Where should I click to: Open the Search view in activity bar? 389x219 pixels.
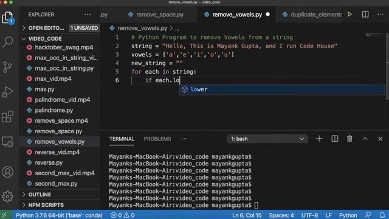[x=7, y=42]
